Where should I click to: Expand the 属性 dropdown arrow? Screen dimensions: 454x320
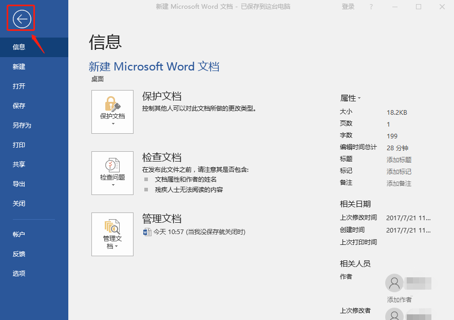pyautogui.click(x=360, y=98)
